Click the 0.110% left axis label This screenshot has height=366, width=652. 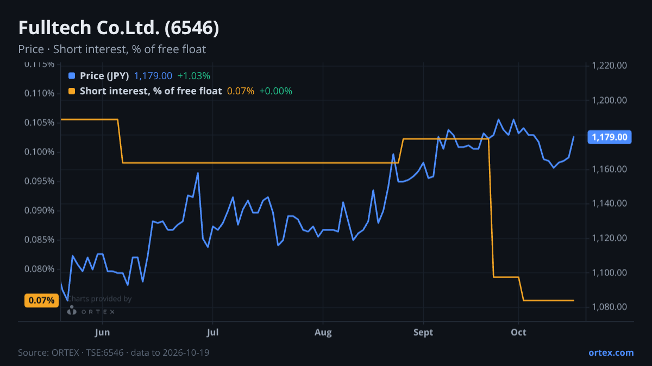40,93
